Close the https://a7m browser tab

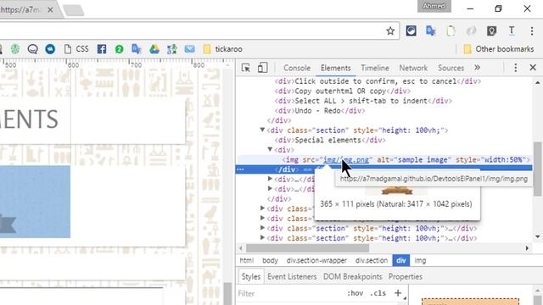click(x=50, y=10)
